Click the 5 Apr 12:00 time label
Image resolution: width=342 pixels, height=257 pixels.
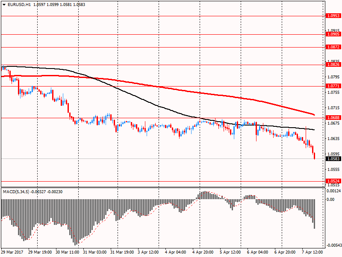[230, 252]
